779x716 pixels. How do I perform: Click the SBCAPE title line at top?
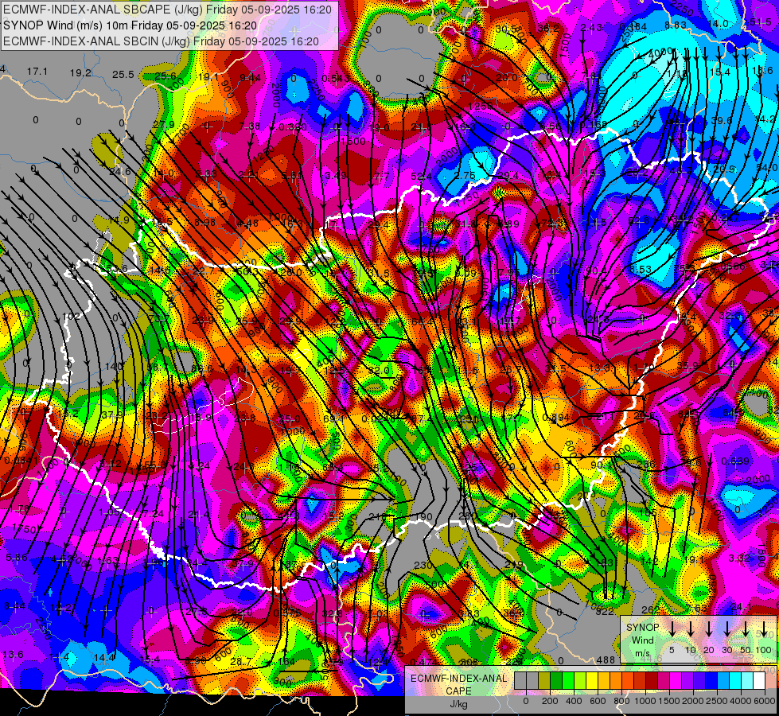pos(167,10)
